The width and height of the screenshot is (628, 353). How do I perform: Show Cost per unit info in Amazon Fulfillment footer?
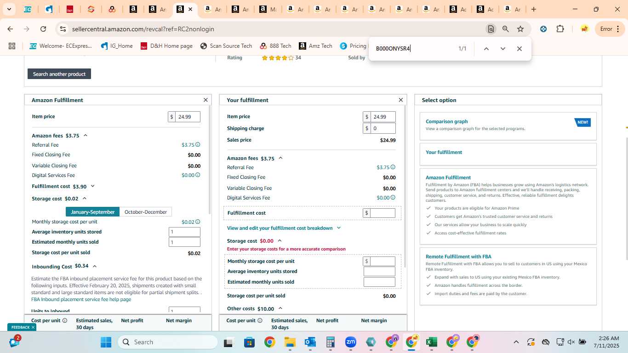(65, 320)
